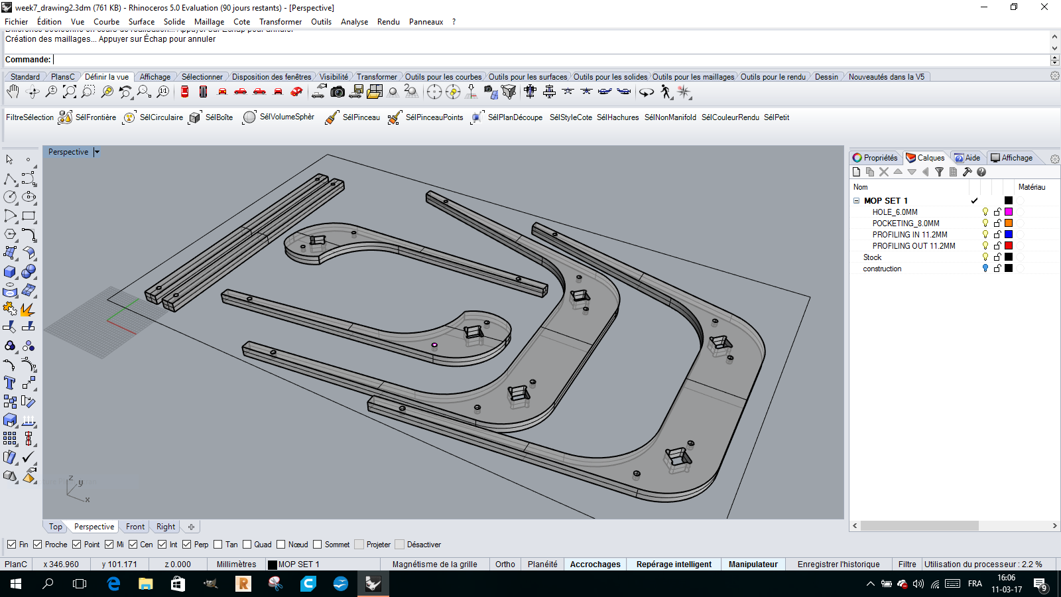The width and height of the screenshot is (1061, 597).
Task: Lock the Stock layer
Action: click(997, 257)
